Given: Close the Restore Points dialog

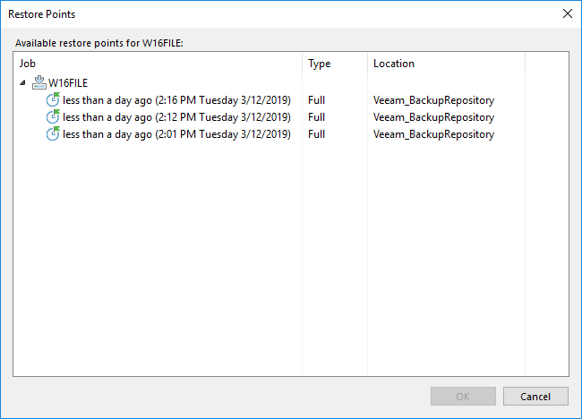Looking at the screenshot, I should pyautogui.click(x=566, y=14).
